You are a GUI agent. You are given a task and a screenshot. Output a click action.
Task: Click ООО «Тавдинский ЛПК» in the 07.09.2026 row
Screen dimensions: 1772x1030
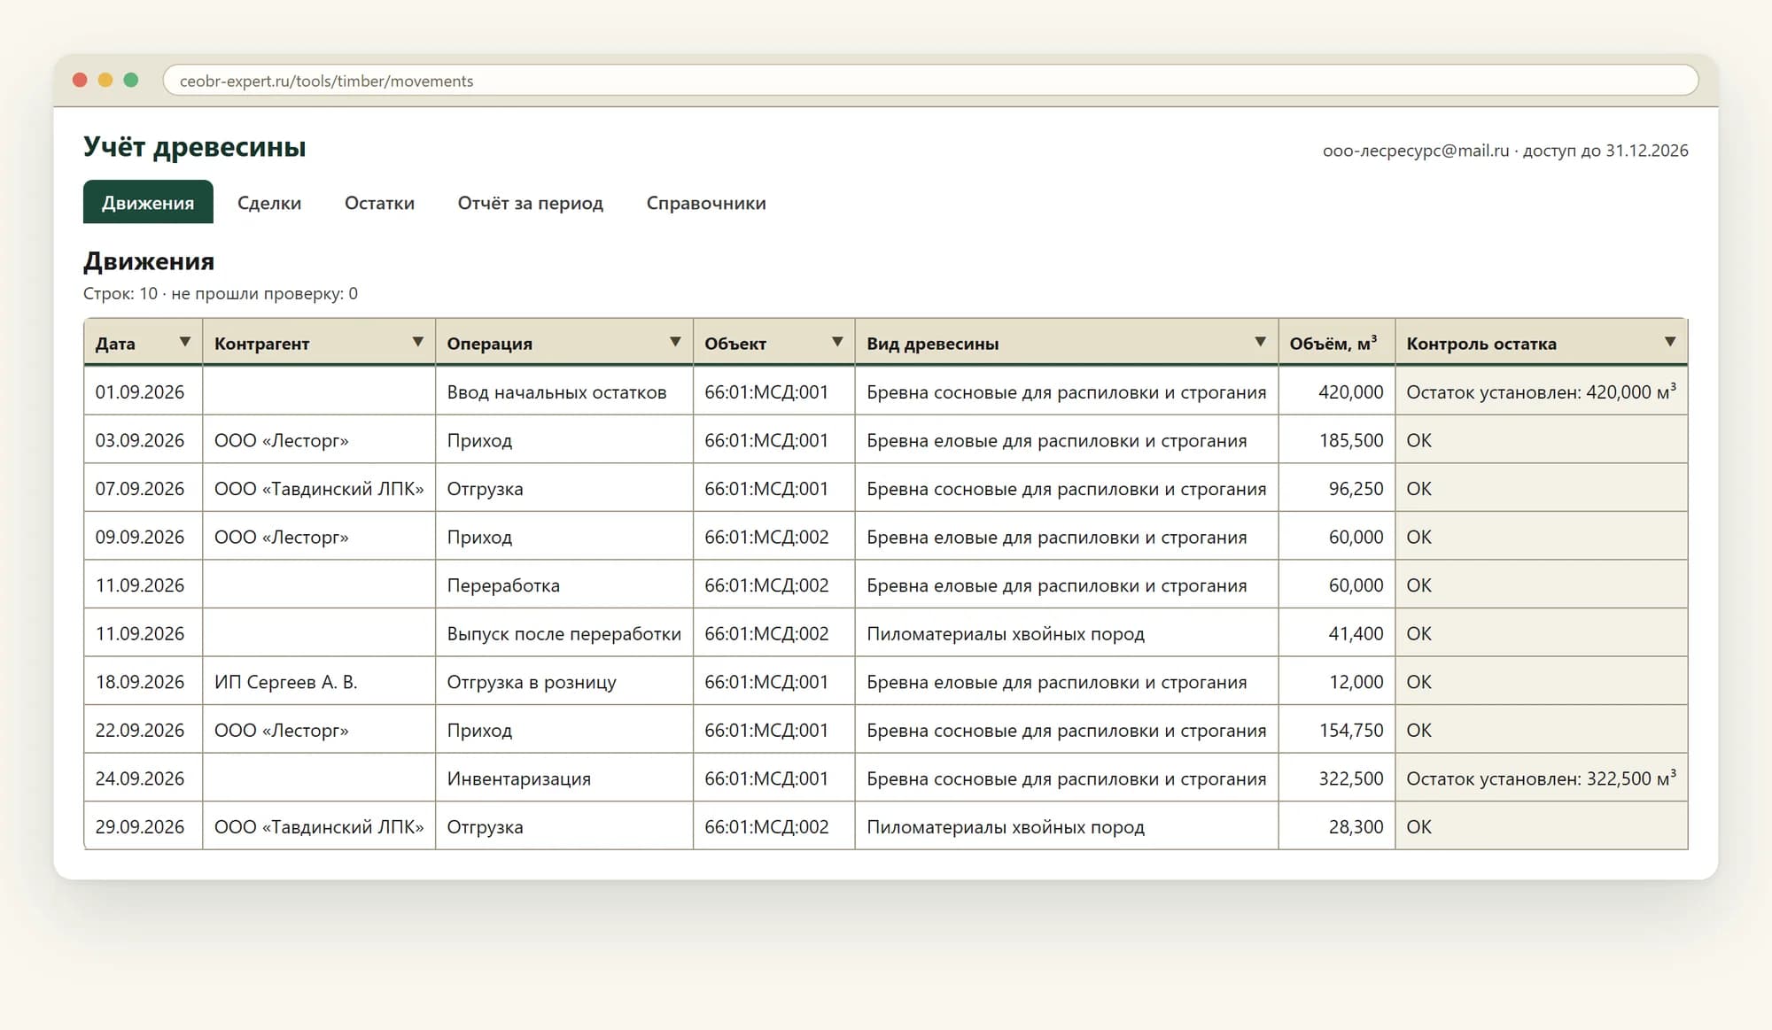pos(319,489)
